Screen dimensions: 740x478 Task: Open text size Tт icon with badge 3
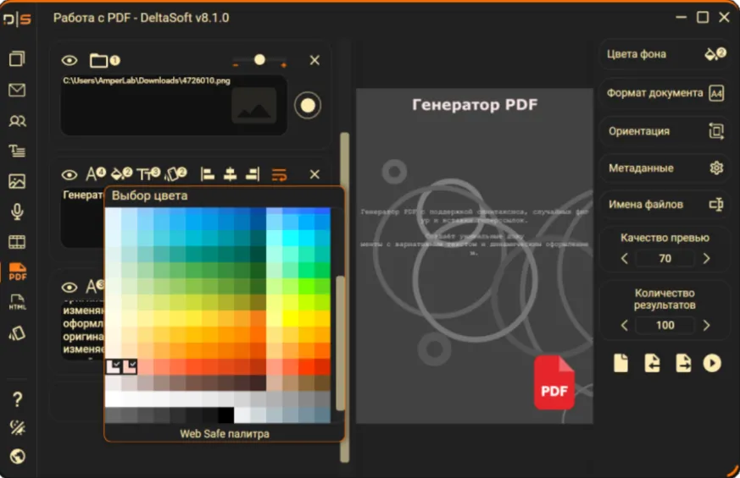tap(148, 173)
